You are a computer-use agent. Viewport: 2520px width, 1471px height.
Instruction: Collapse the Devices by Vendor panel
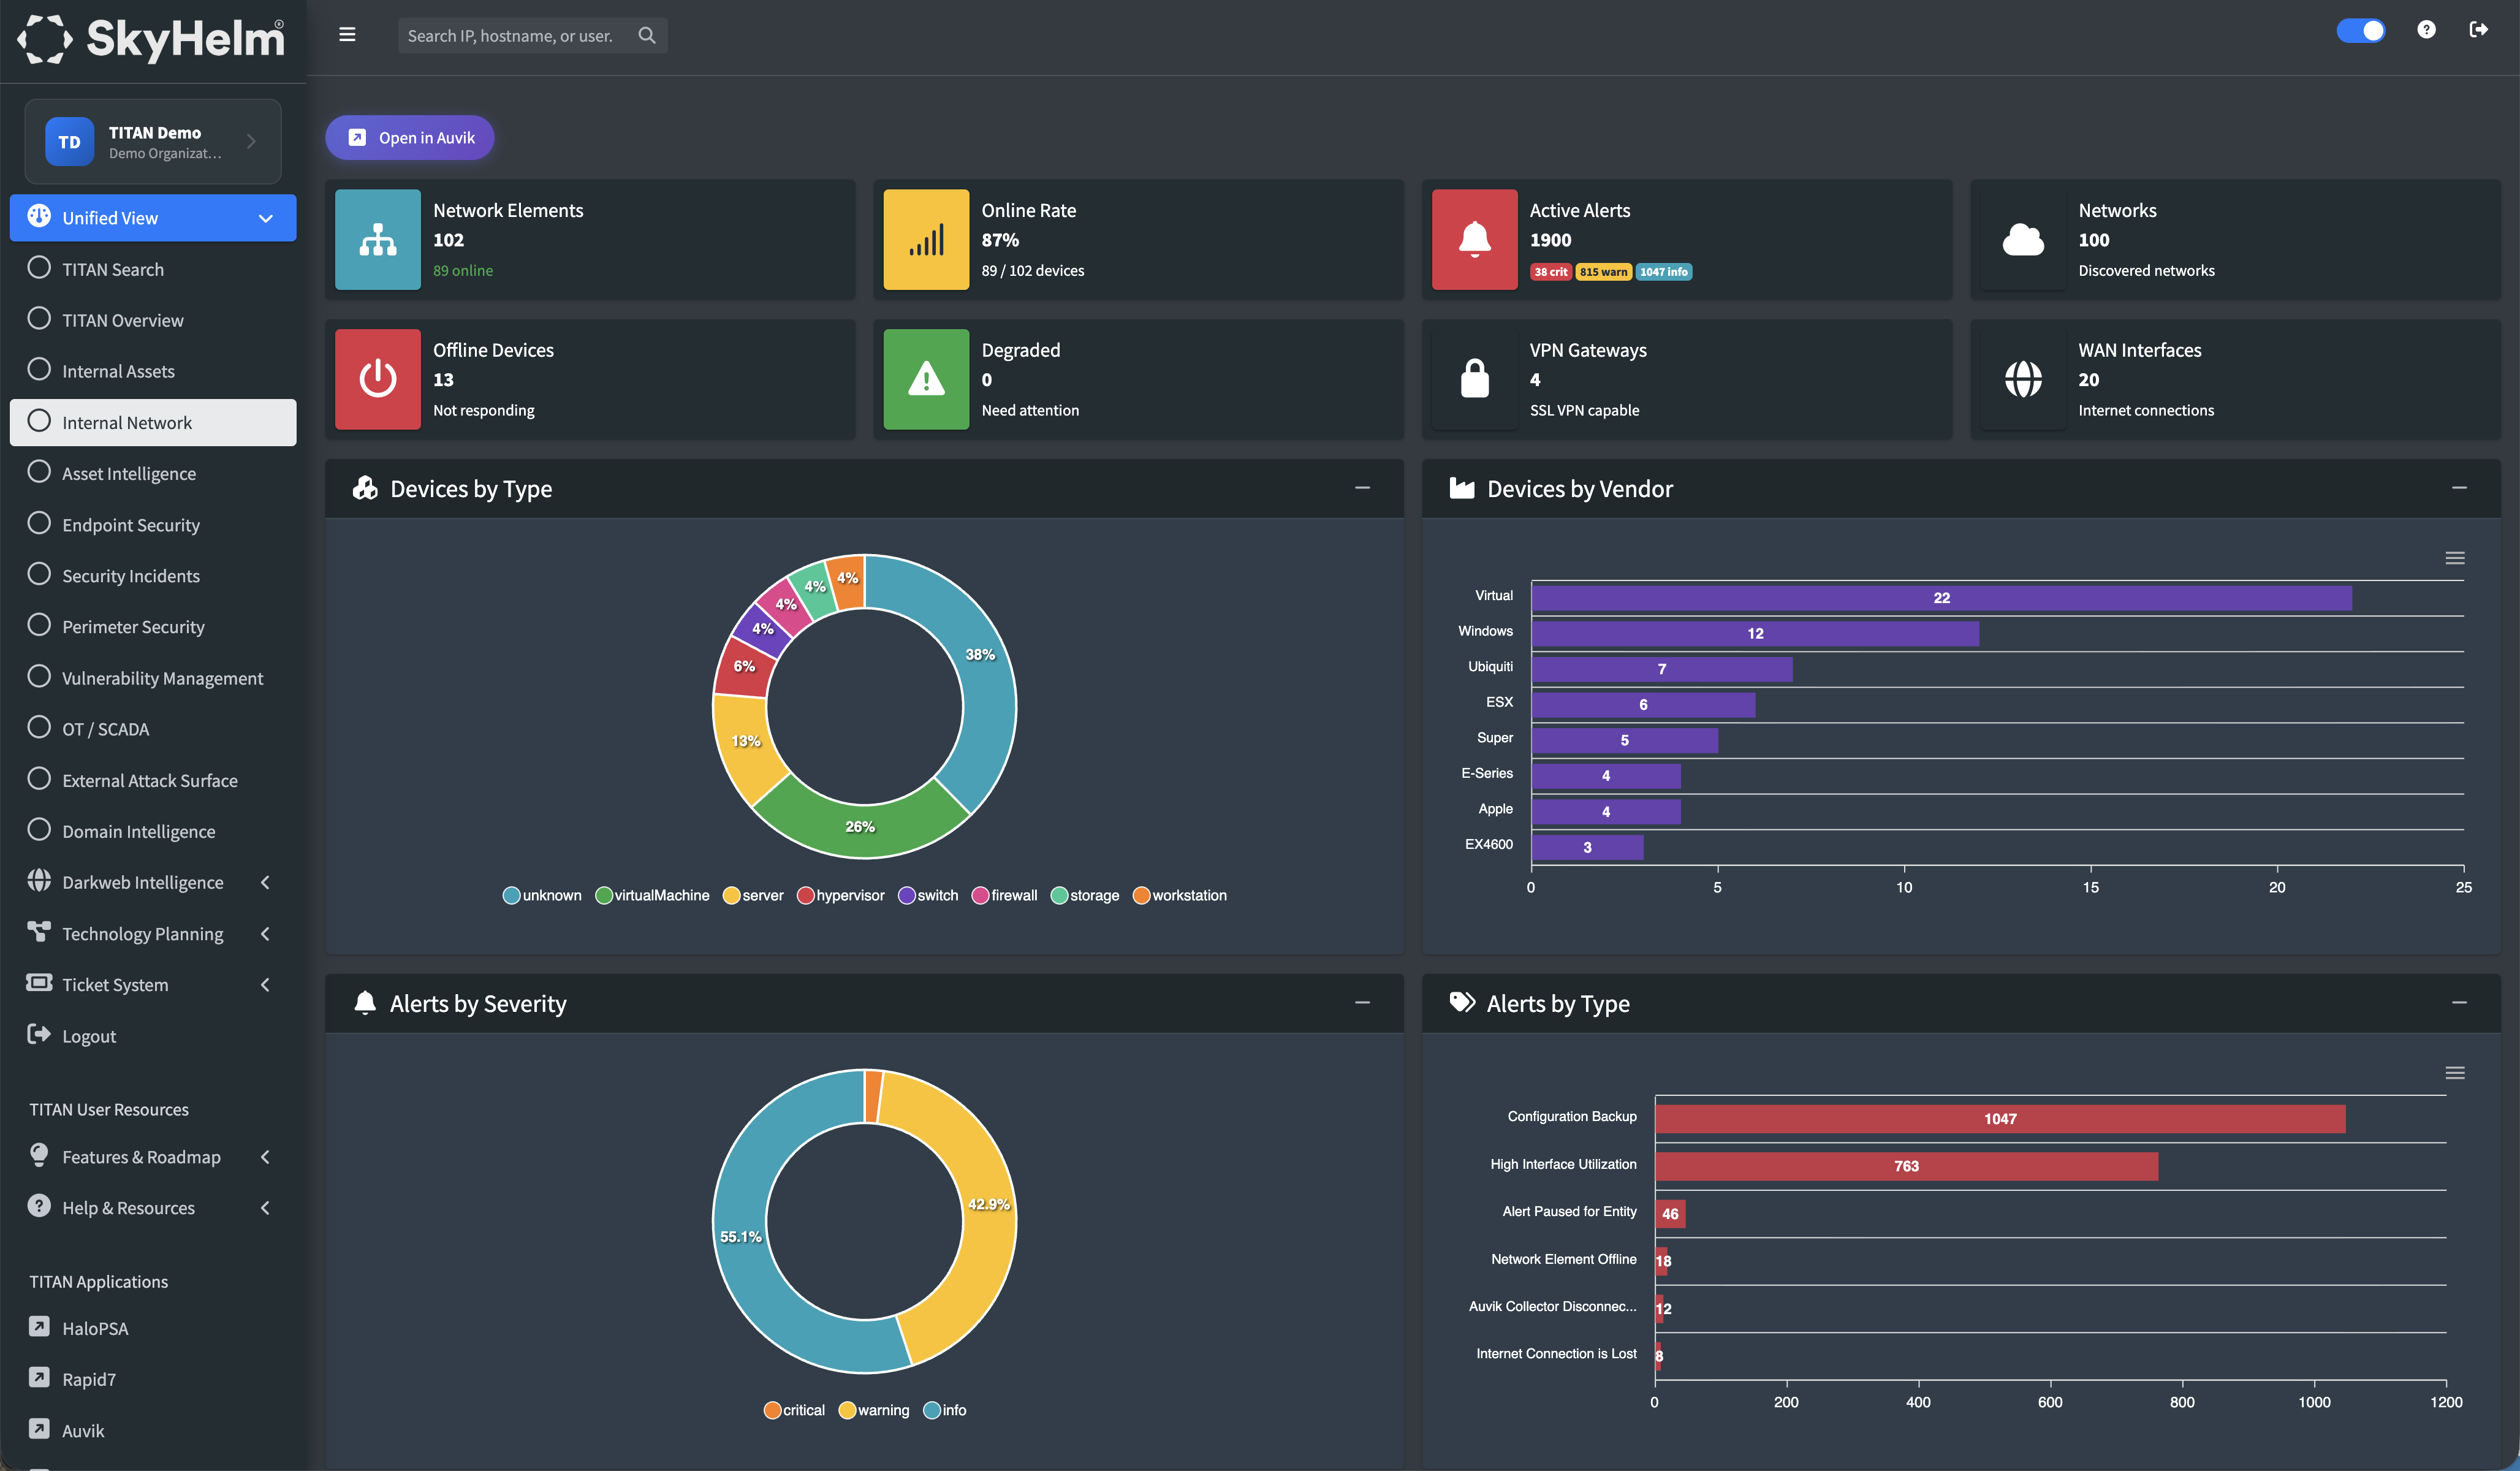[2459, 488]
